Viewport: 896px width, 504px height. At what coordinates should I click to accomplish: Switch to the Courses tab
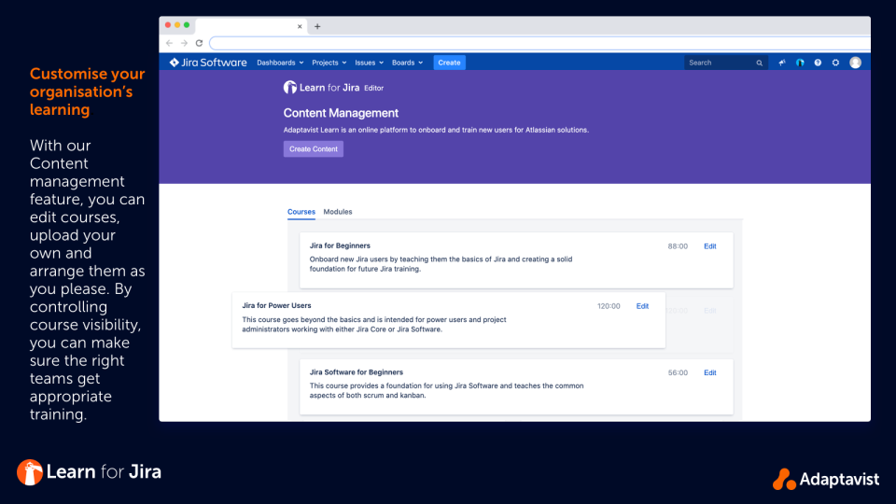coord(301,212)
